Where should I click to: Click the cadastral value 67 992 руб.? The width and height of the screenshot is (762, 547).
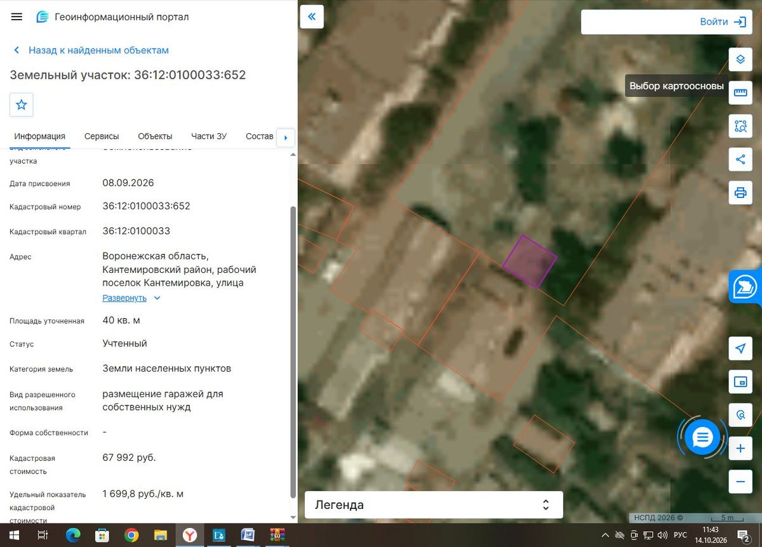(x=129, y=458)
